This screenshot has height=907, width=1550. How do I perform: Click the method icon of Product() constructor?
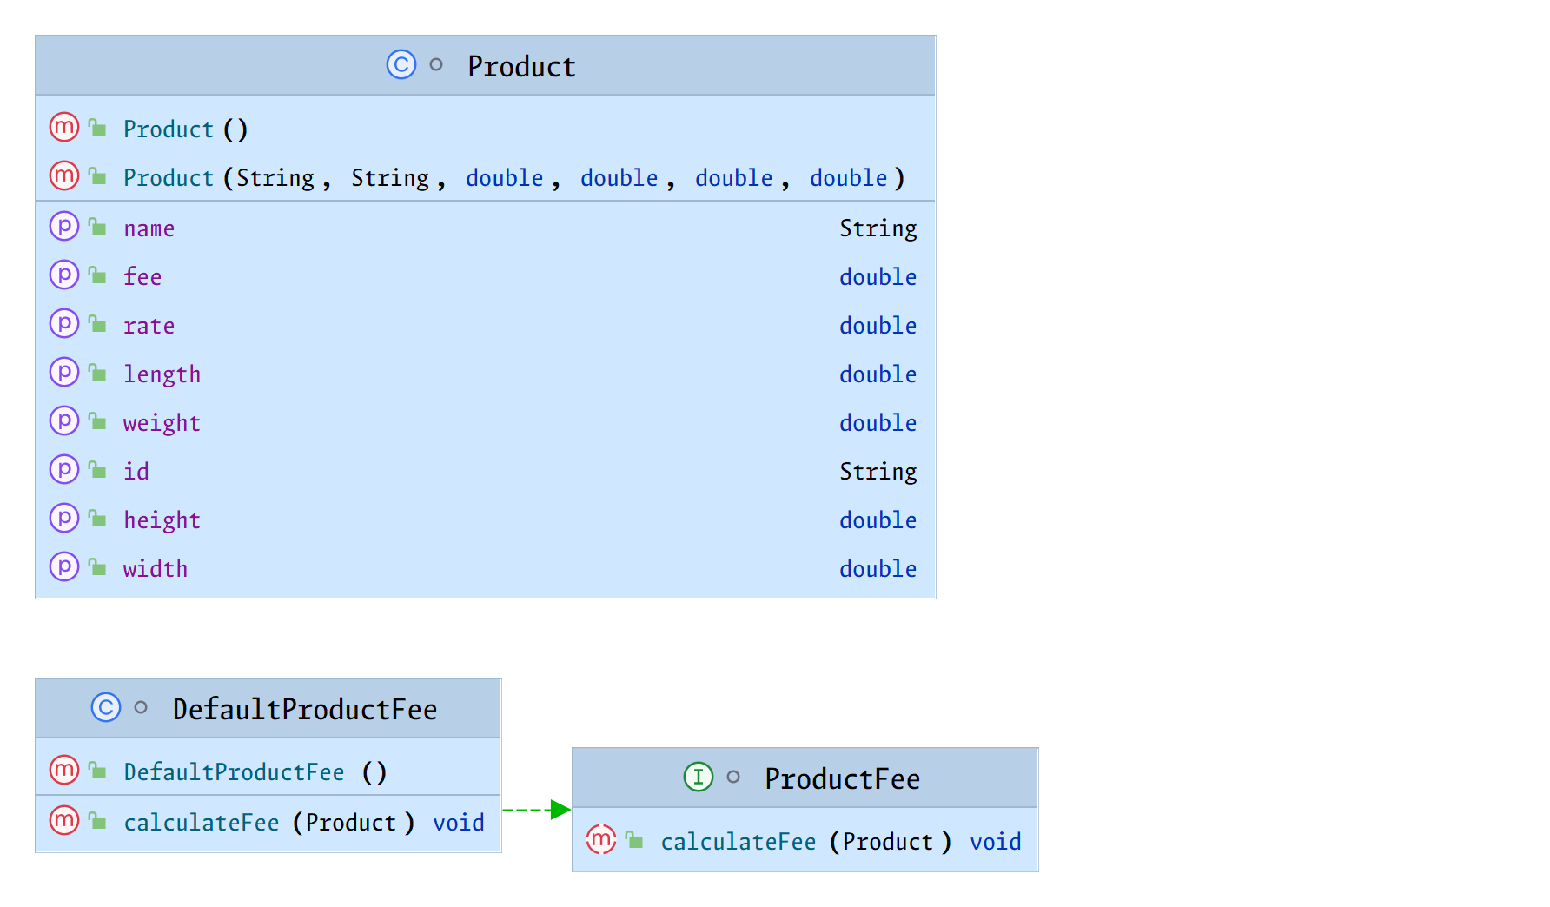[x=64, y=128]
